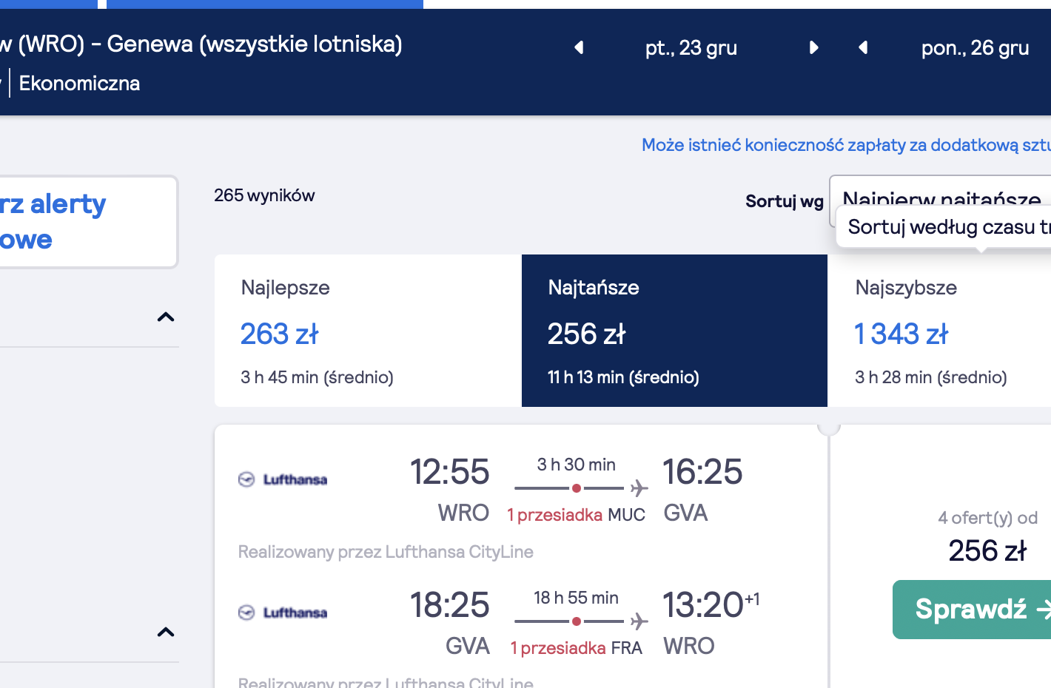Click the price alerts button
1051x688 pixels.
click(x=88, y=222)
